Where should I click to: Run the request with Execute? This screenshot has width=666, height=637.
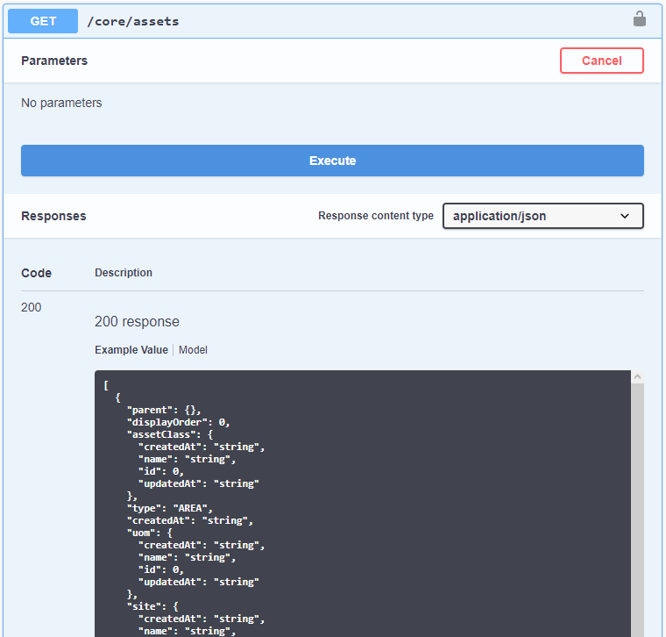pos(332,161)
